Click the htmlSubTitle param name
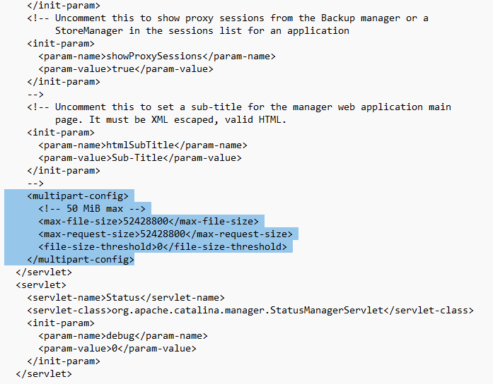The width and height of the screenshot is (493, 384). coord(140,145)
